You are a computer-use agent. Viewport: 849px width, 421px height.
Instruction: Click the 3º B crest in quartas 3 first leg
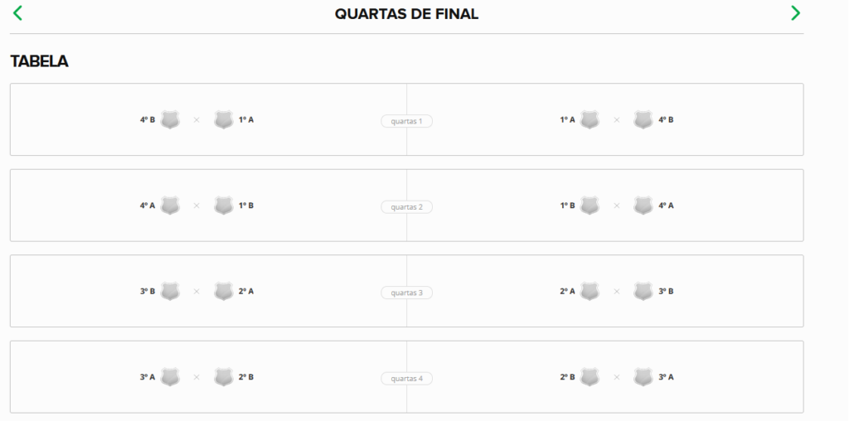tap(170, 291)
